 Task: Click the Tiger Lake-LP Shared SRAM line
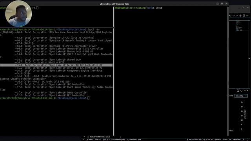[x=48, y=60]
